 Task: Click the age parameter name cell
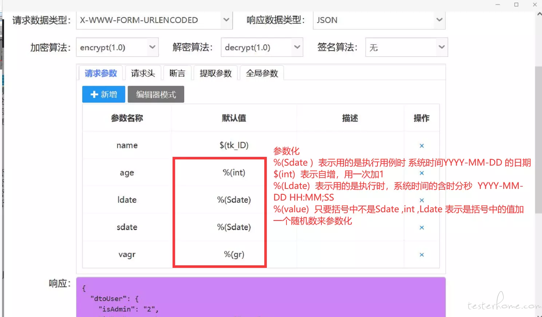[x=127, y=173]
